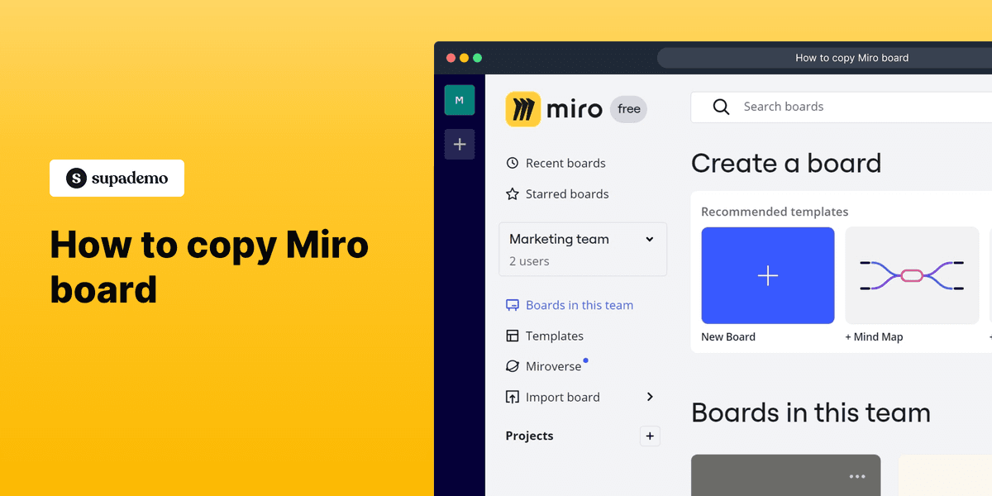This screenshot has width=992, height=496.
Task: Click the Import board icon
Action: (x=513, y=397)
